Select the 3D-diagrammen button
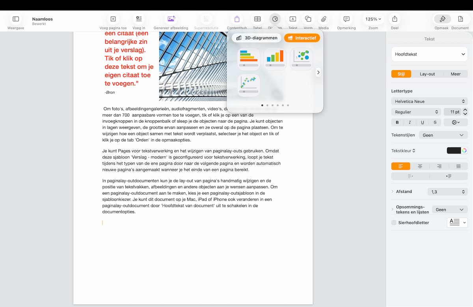 click(x=257, y=38)
